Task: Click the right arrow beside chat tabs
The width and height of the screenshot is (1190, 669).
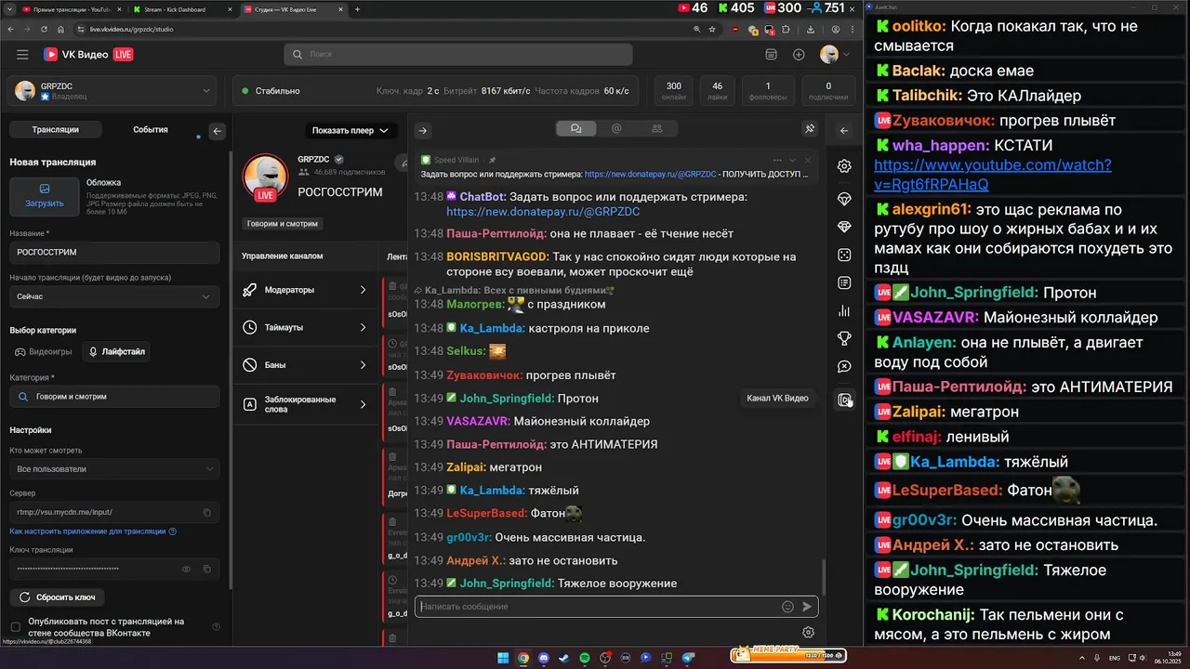Action: (x=422, y=130)
